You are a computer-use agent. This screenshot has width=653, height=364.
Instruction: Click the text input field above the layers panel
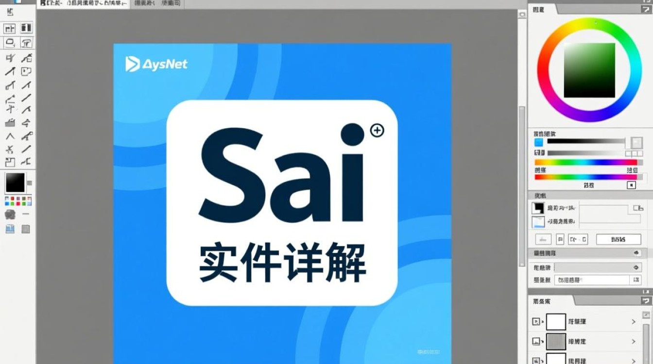coord(592,280)
